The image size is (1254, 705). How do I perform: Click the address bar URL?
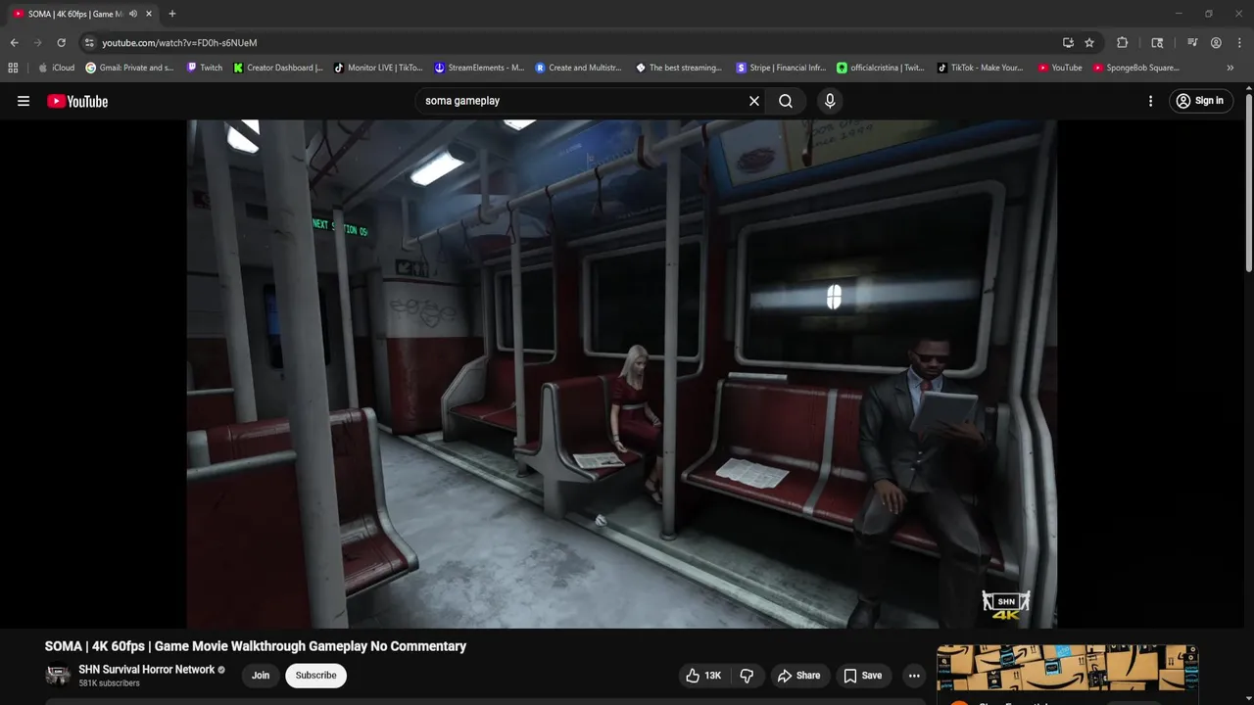tap(179, 43)
